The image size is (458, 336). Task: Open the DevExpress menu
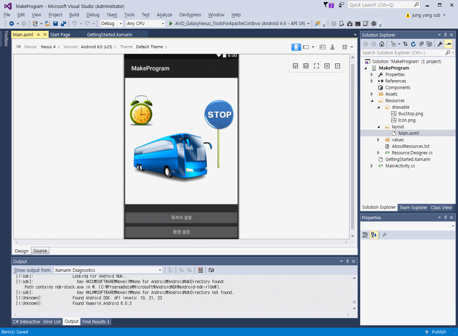(190, 14)
